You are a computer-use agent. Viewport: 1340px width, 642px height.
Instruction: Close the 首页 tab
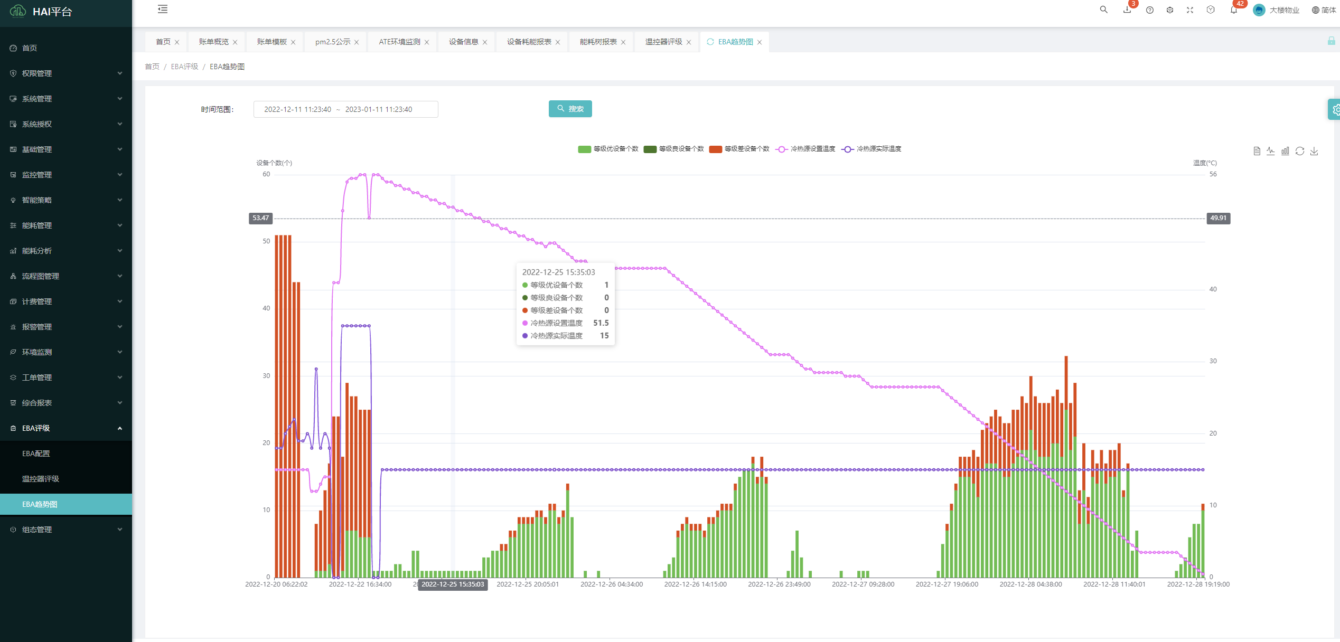point(177,42)
